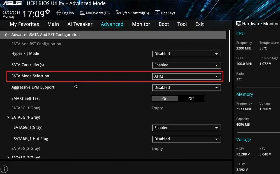The image size is (280, 174).
Task: Click the gray SATA And RST Configuration heading
Action: click(36, 44)
